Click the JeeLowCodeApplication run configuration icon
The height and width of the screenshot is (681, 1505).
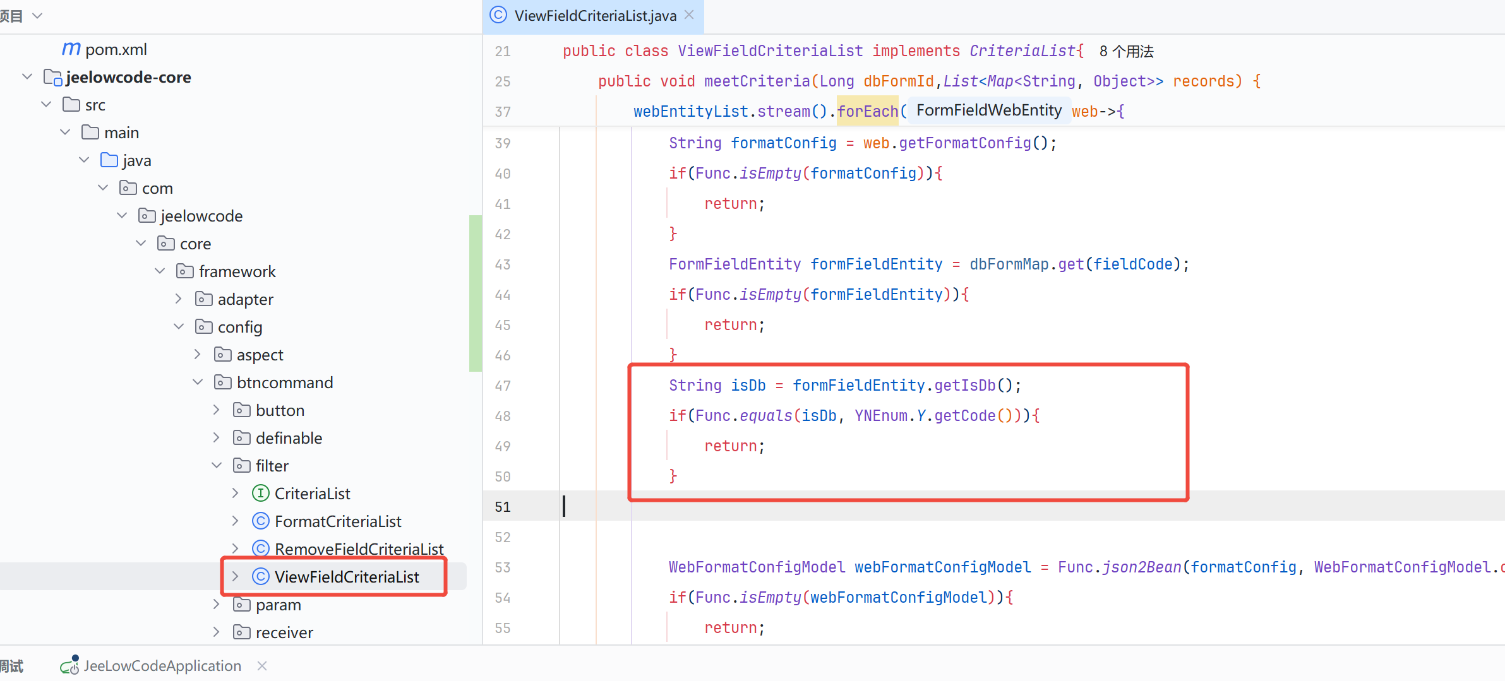tap(69, 666)
